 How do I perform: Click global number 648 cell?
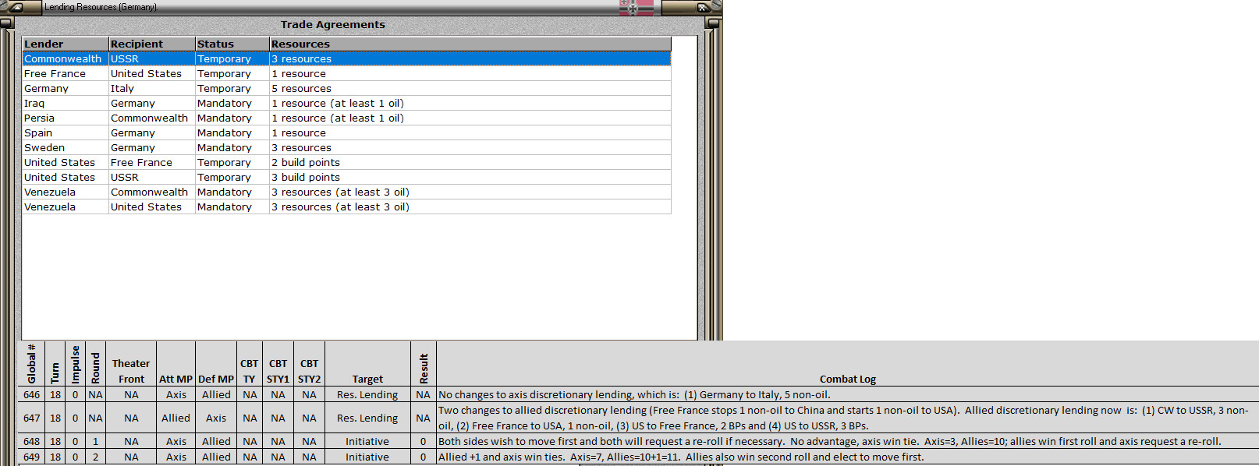31,441
